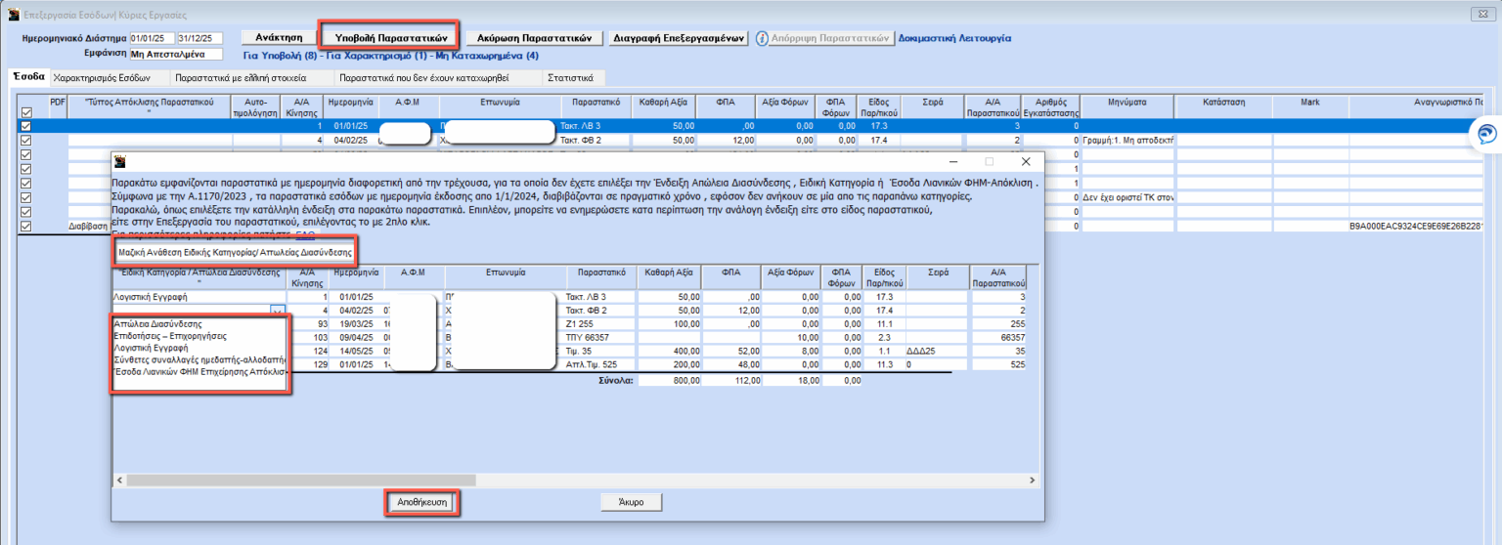The height and width of the screenshot is (545, 1502).
Task: Click the dialog's title bar app icon
Action: [x=120, y=161]
